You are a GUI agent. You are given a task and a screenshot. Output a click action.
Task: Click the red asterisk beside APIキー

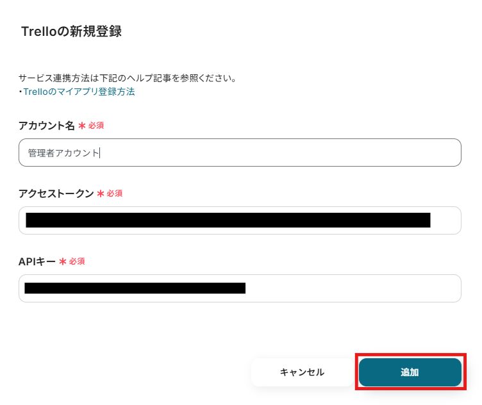tap(63, 262)
